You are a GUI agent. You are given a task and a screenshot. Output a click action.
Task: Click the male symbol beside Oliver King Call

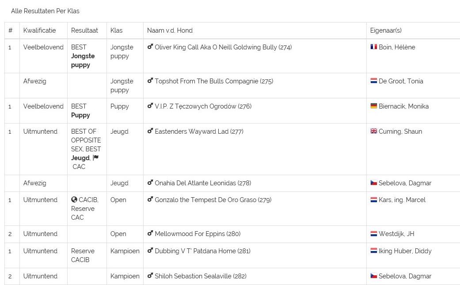tap(150, 47)
